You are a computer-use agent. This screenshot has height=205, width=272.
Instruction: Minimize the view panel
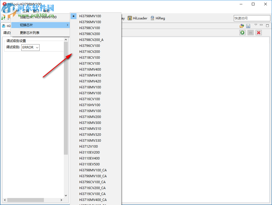tap(261, 25)
